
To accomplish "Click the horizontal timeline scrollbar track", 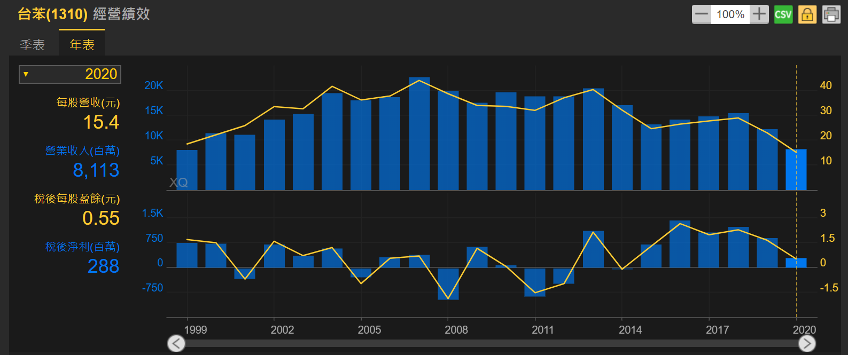I will 492,343.
